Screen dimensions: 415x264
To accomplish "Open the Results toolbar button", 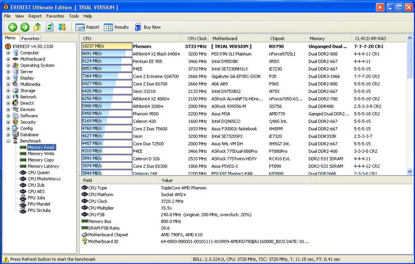I will (116, 27).
